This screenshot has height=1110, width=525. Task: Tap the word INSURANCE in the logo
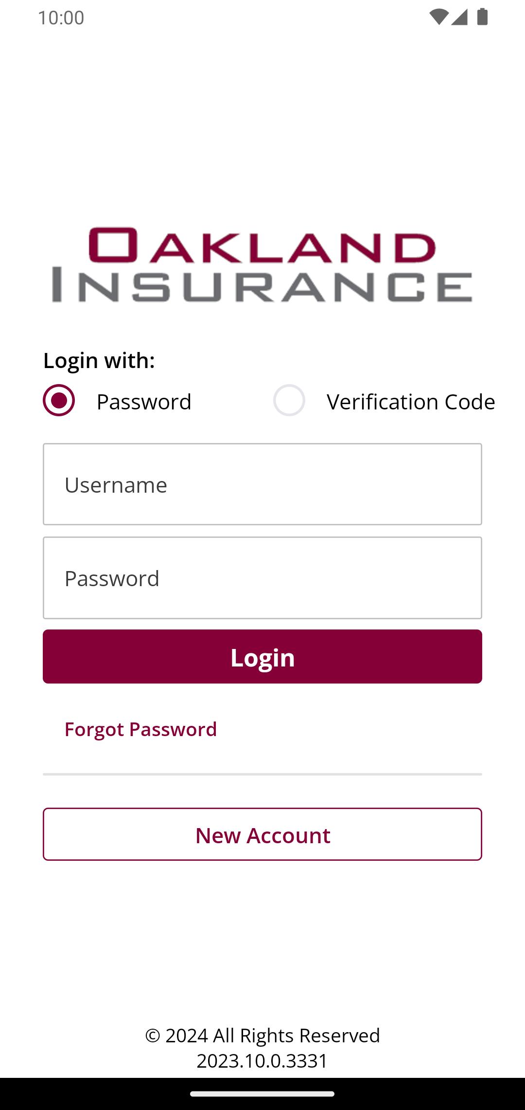262,287
